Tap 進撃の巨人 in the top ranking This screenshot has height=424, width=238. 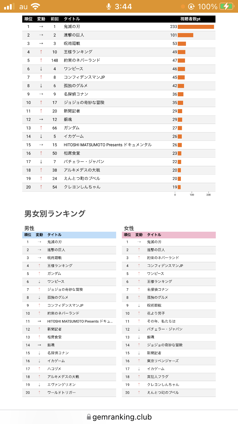coord(74,35)
